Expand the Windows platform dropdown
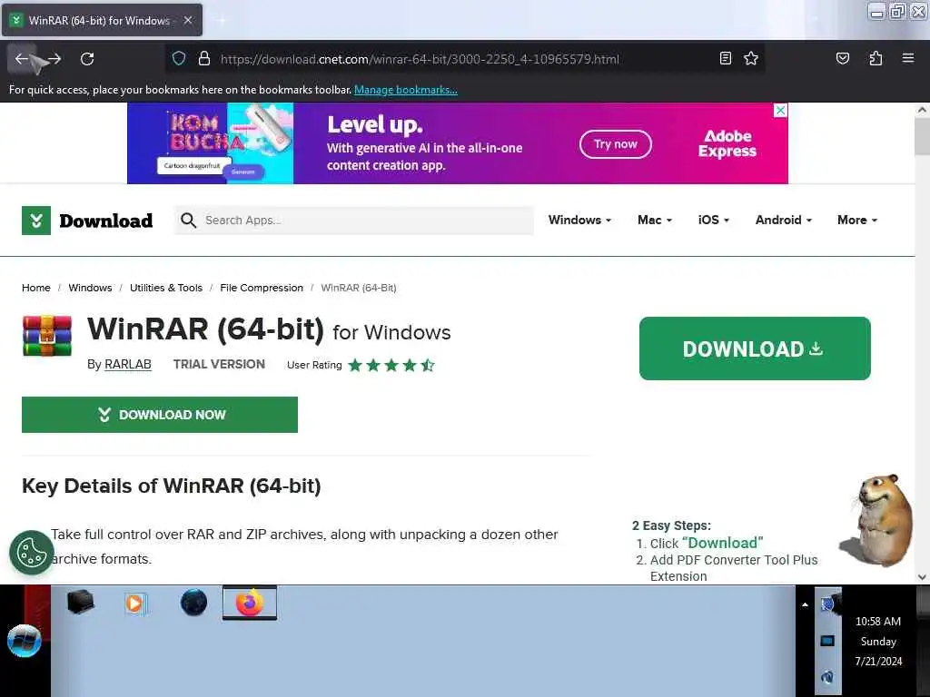This screenshot has height=697, width=930. [x=579, y=220]
